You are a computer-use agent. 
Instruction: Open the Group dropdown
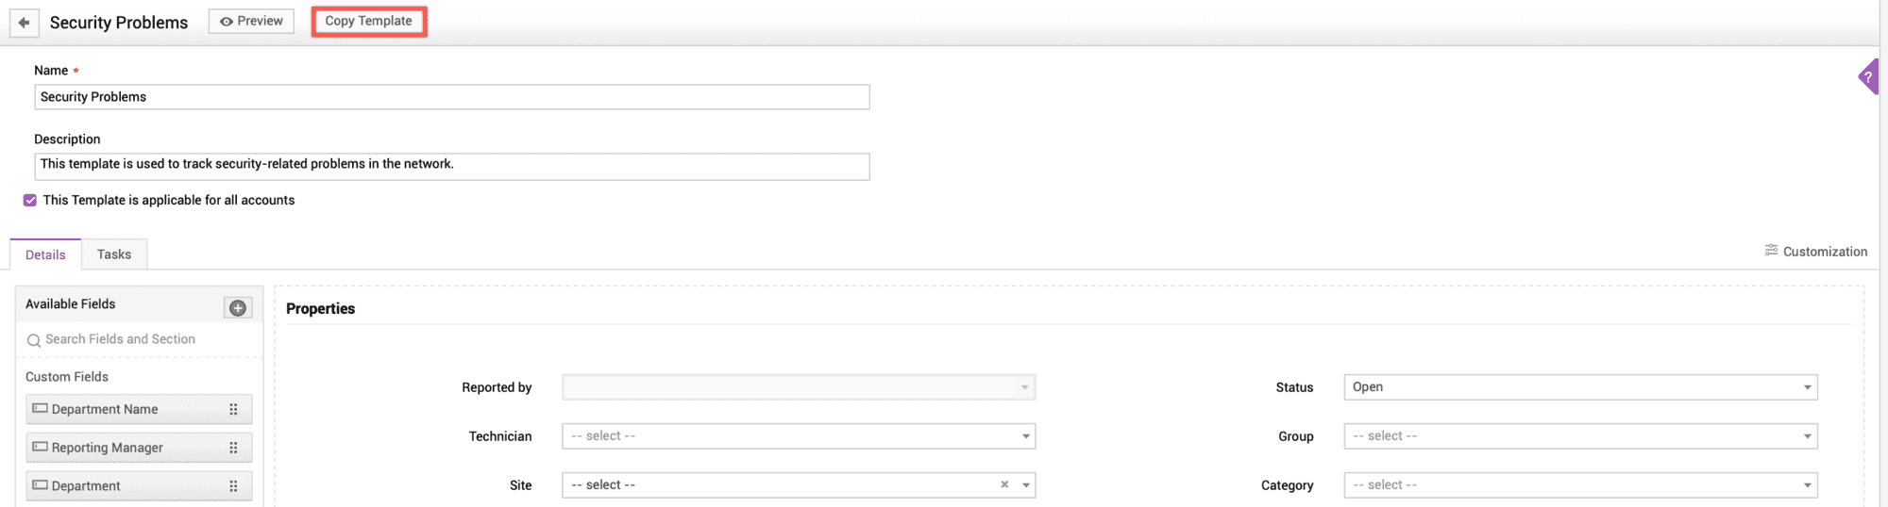click(1807, 436)
